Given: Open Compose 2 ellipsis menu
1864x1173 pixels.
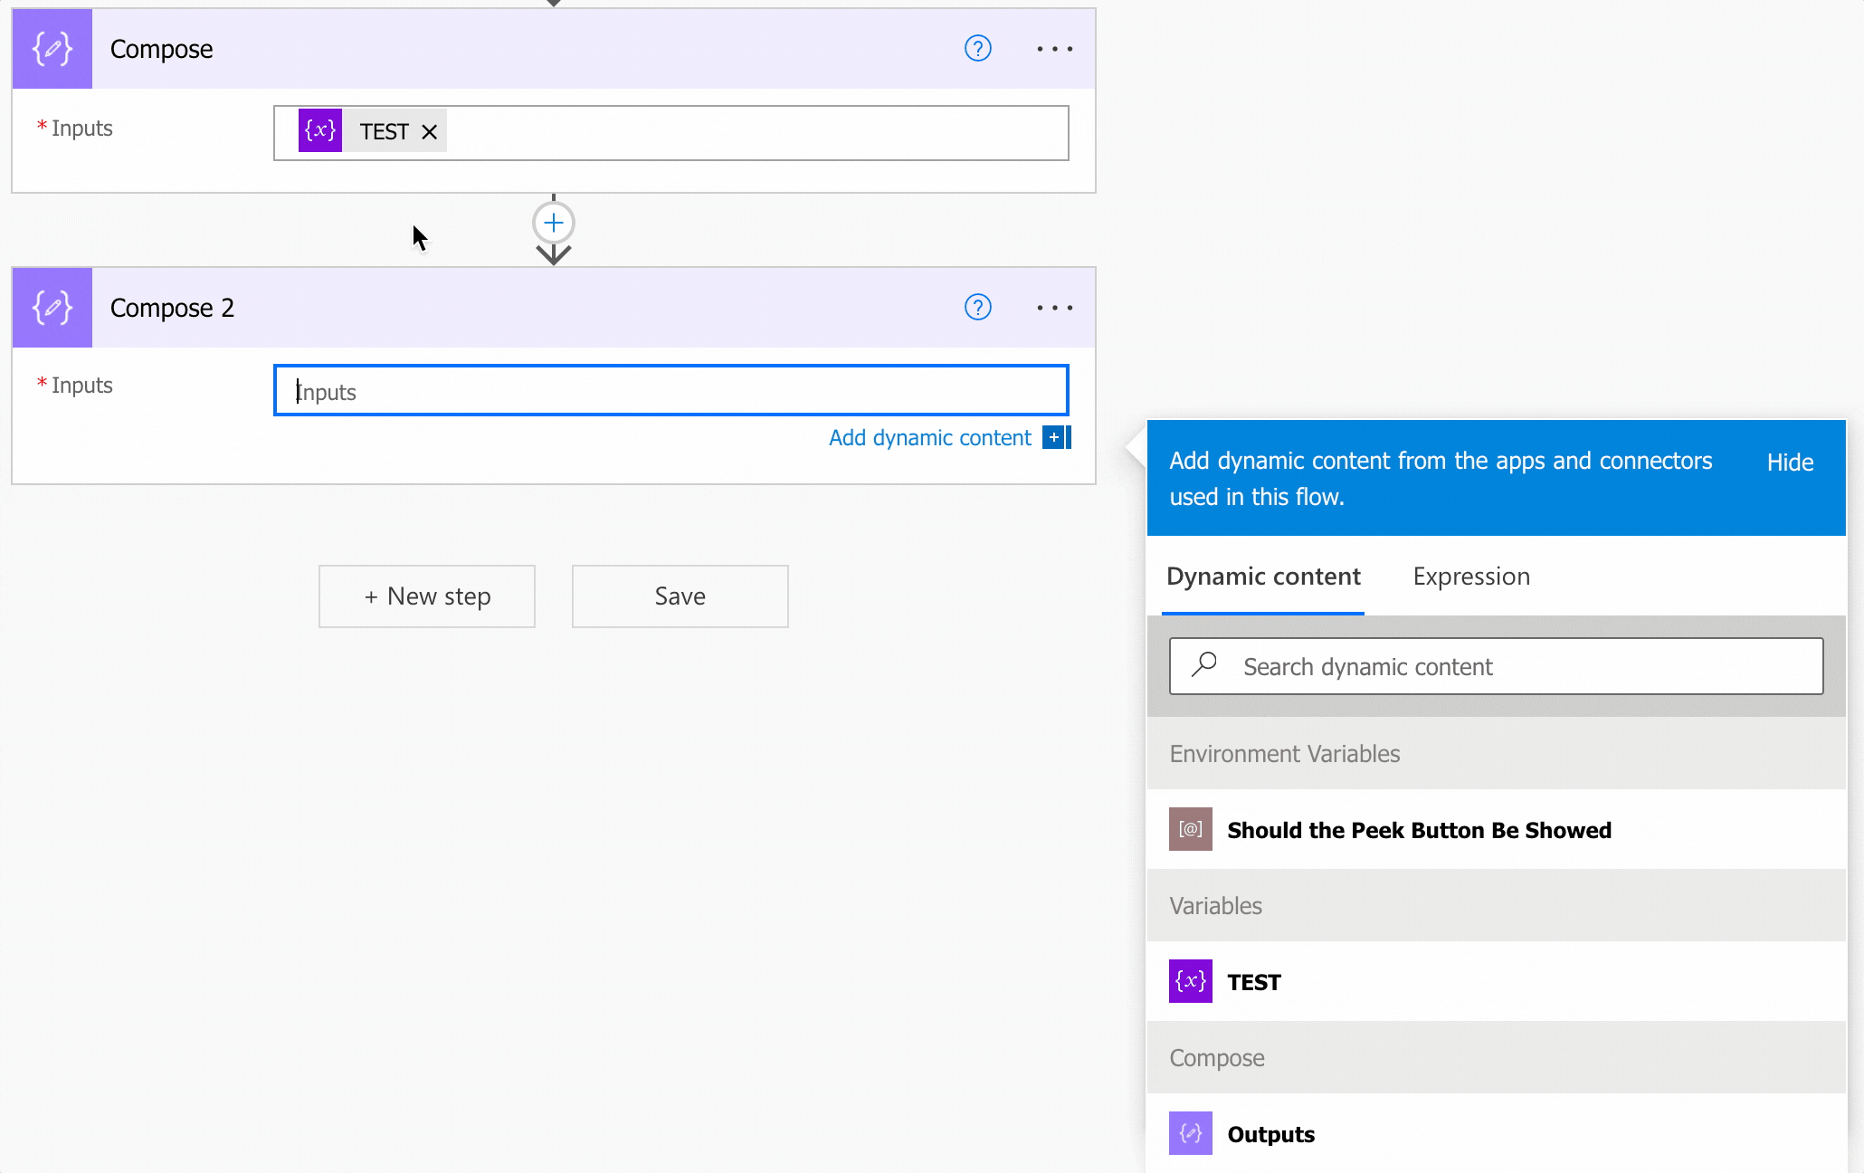Looking at the screenshot, I should click(x=1054, y=308).
